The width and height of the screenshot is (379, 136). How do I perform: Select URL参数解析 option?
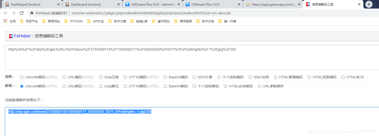[x=260, y=86]
